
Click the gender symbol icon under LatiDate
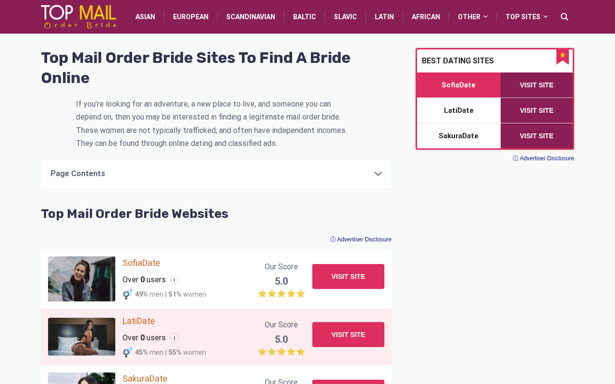[x=127, y=352]
